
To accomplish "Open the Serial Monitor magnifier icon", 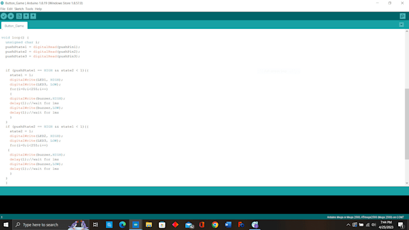I will tap(402, 16).
